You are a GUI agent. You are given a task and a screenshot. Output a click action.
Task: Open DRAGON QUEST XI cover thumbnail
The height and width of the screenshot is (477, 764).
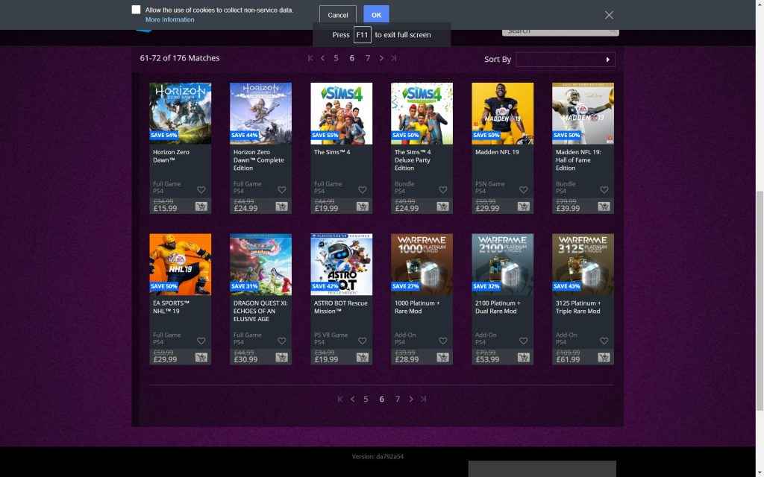click(x=260, y=265)
